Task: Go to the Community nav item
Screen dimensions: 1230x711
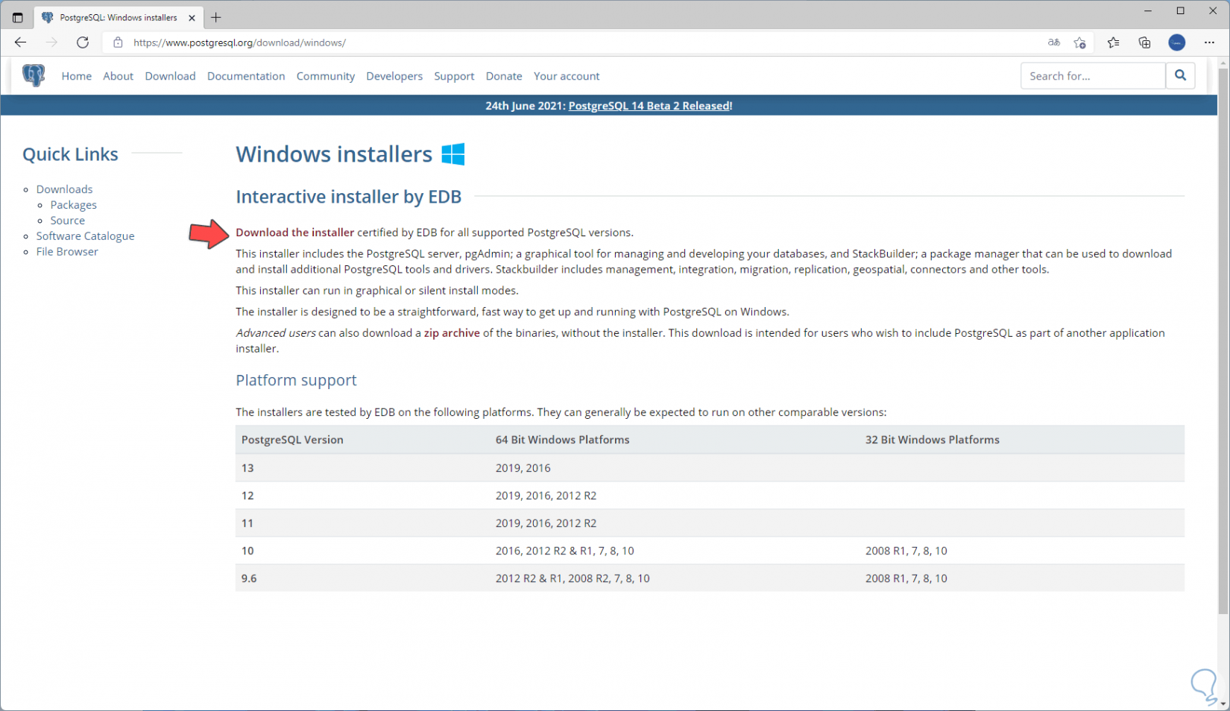Action: (x=325, y=76)
